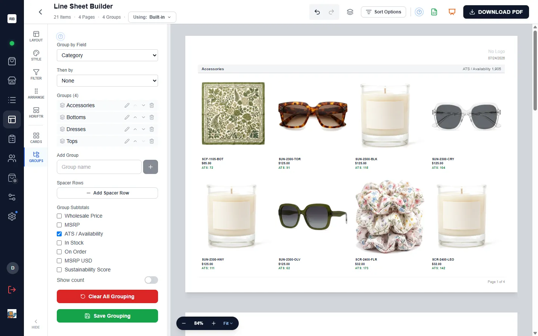This screenshot has height=336, width=538.
Task: Click the user avatar D in sidebar
Action: tap(13, 268)
